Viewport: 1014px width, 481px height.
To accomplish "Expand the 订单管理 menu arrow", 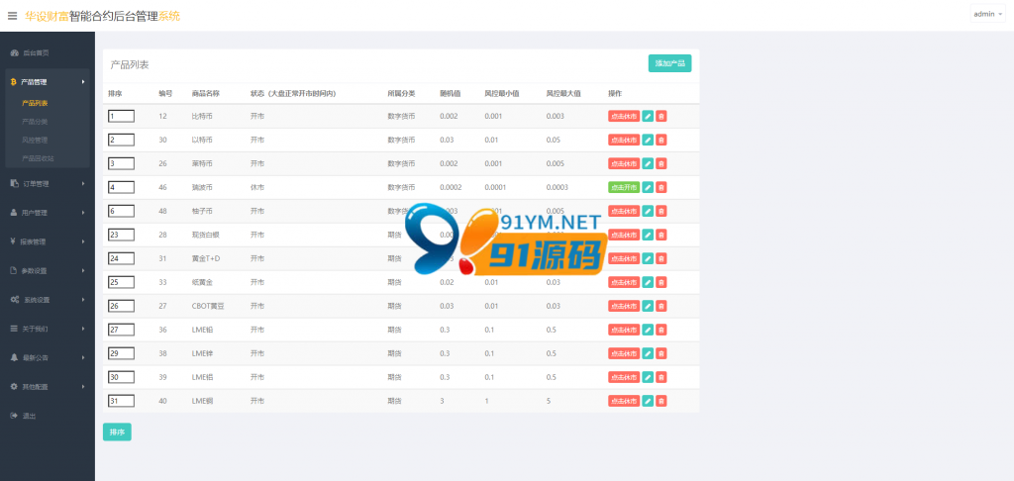I will point(83,184).
